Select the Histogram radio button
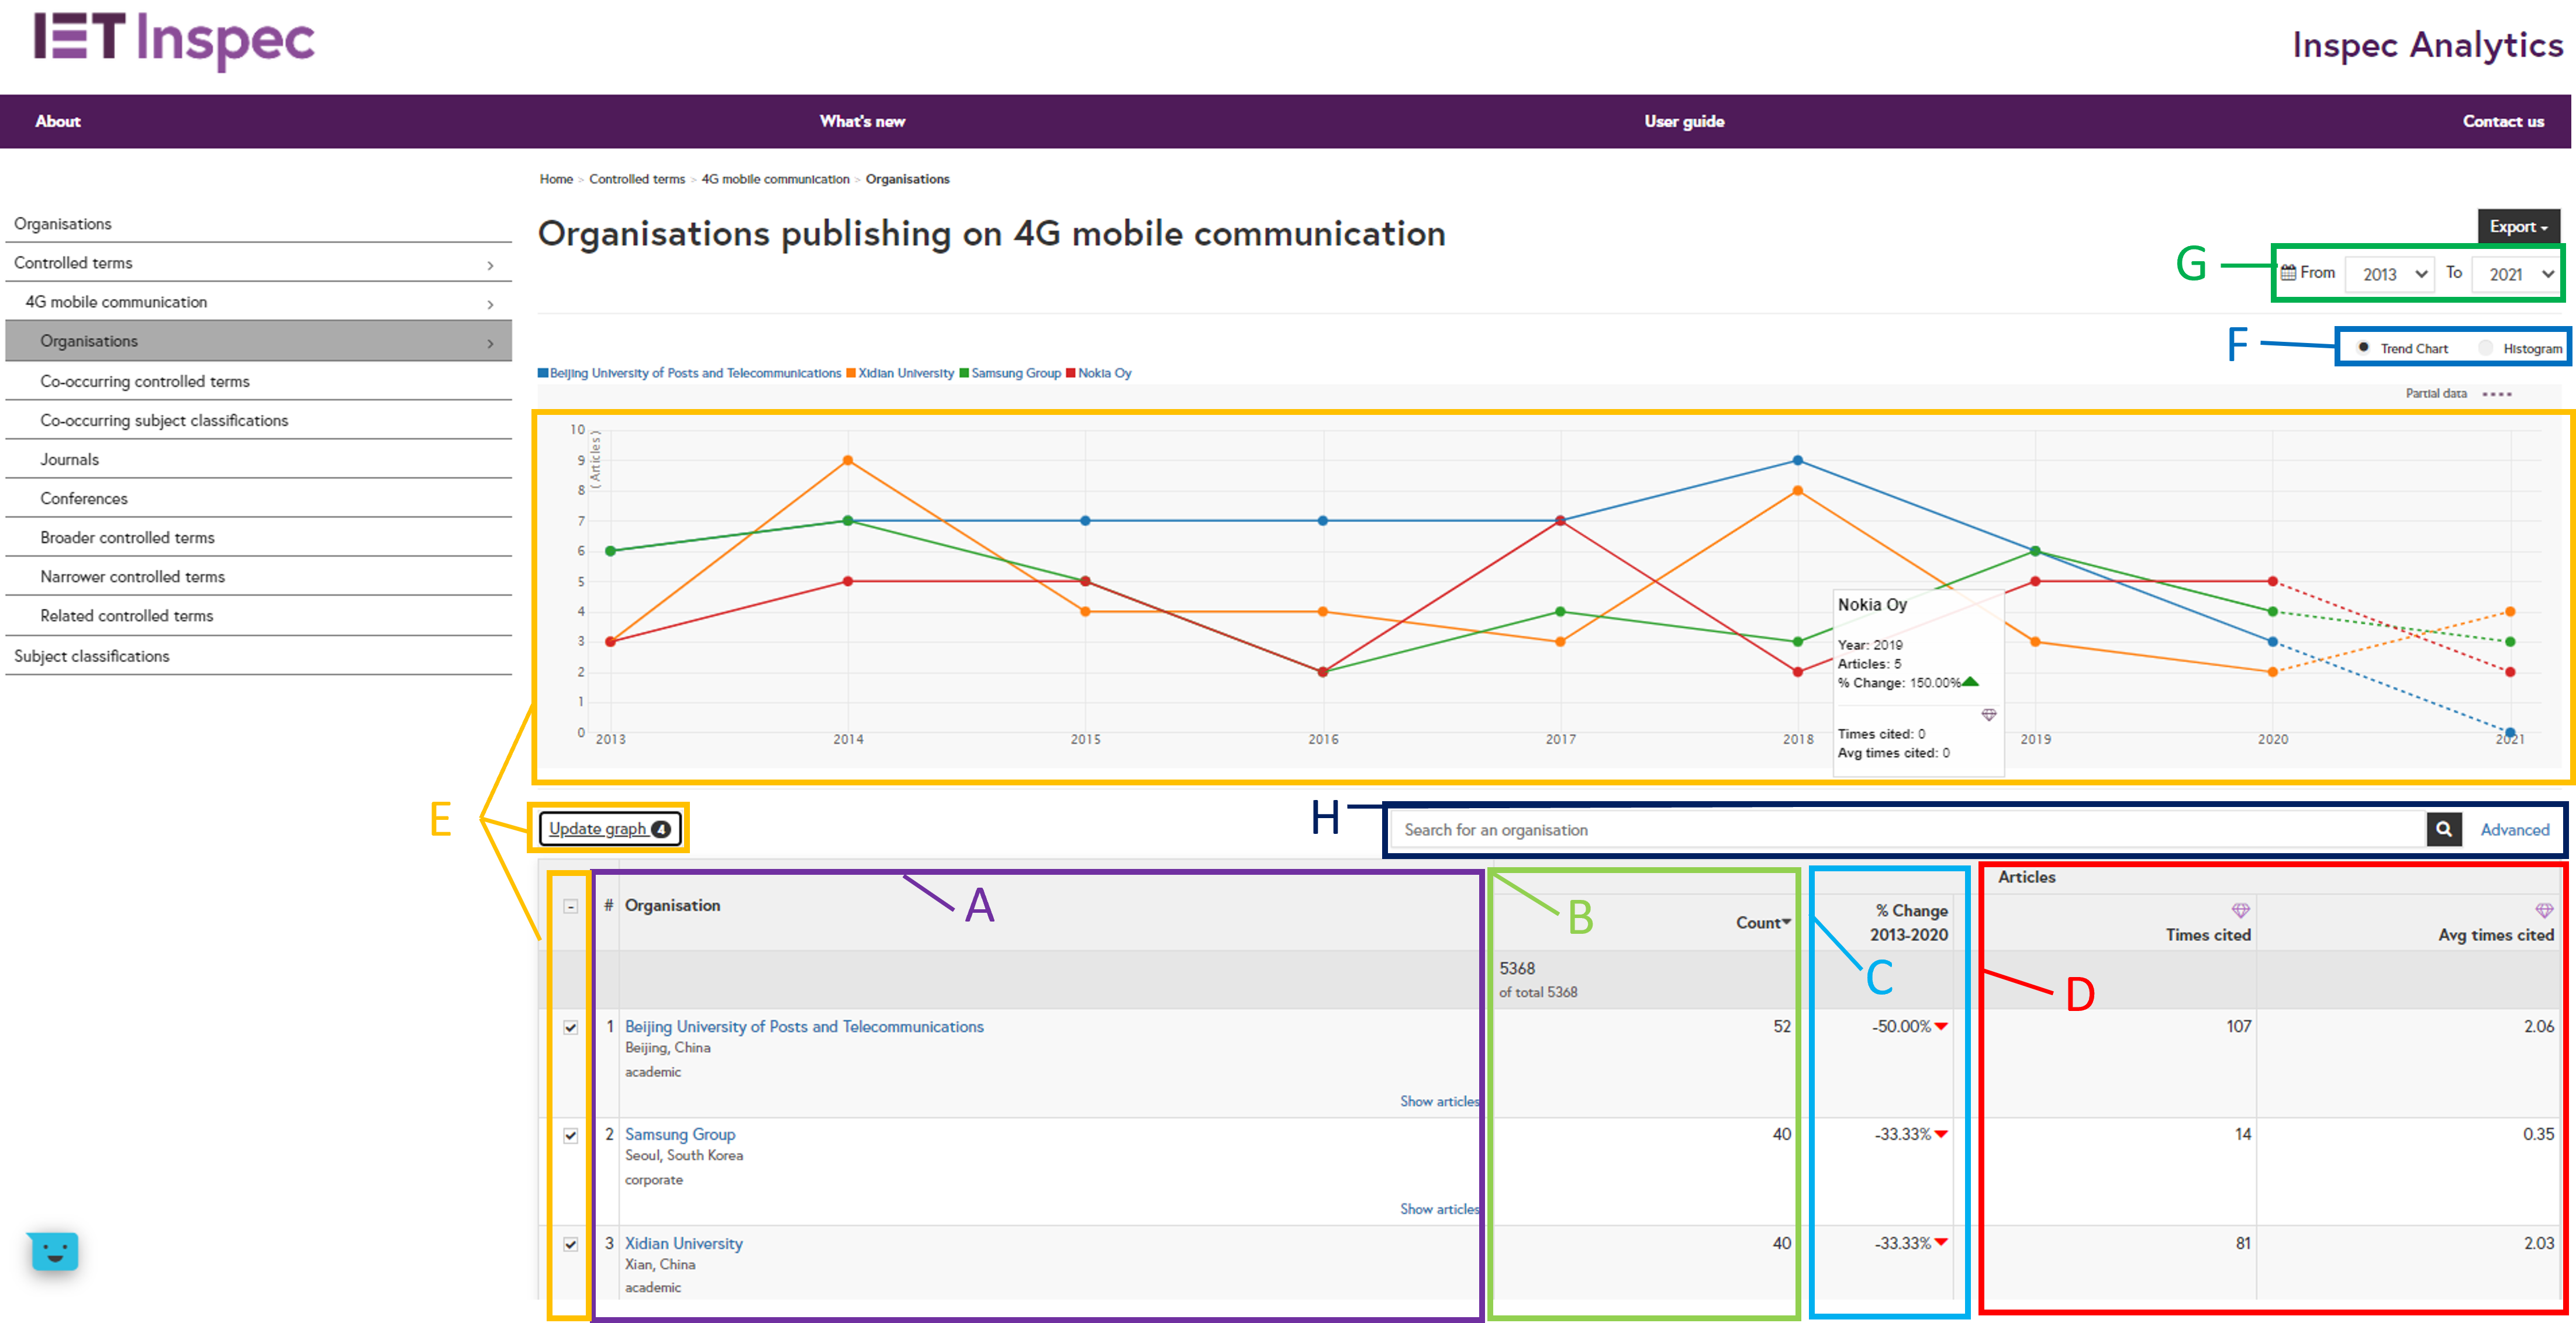2576x1323 pixels. coord(2486,348)
